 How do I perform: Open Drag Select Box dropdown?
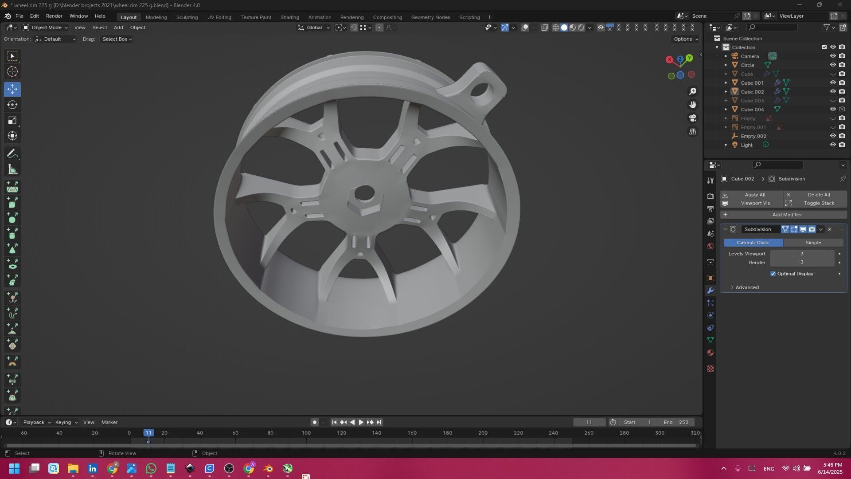pos(117,39)
